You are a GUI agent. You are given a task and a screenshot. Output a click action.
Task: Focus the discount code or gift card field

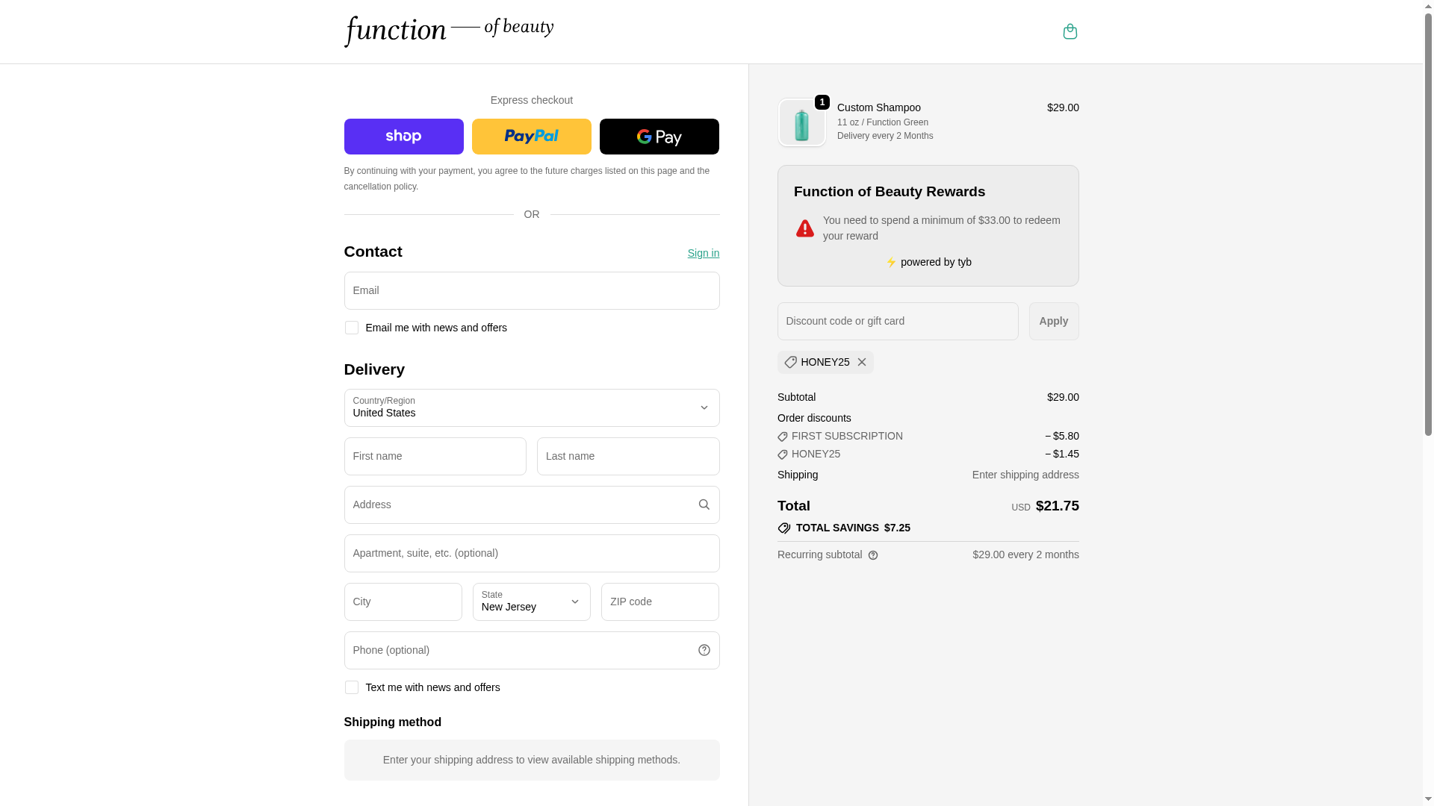(x=897, y=321)
